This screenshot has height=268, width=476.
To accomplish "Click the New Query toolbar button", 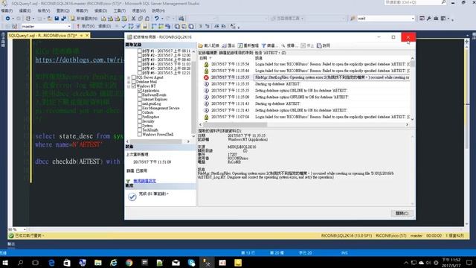I will (84, 19).
